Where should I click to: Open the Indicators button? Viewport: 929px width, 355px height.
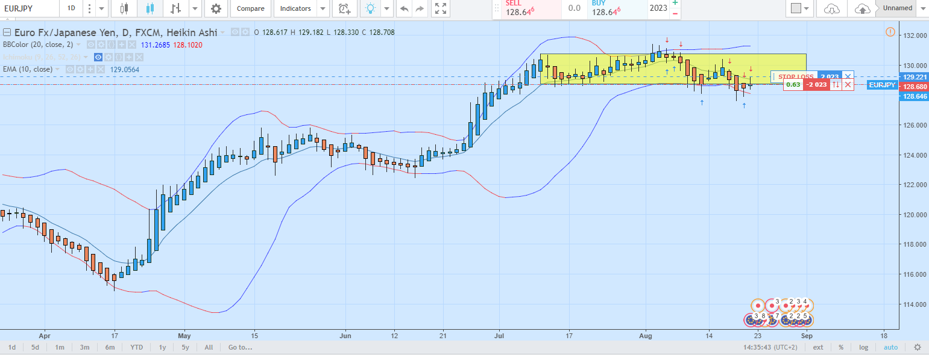[296, 8]
